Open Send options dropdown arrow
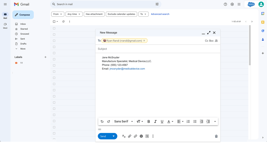The image size is (267, 149). click(x=114, y=136)
